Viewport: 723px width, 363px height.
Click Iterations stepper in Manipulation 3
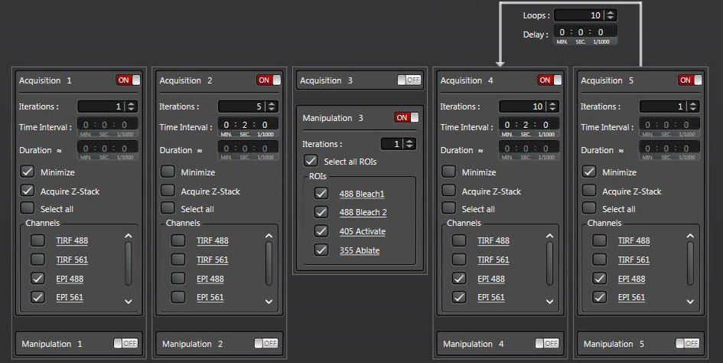tap(410, 144)
